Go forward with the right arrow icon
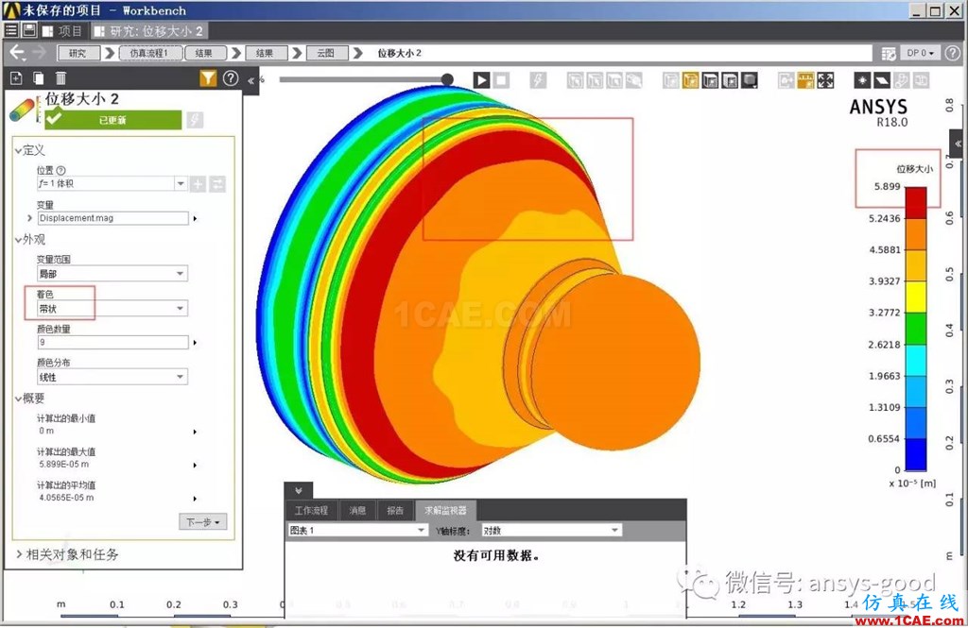This screenshot has width=968, height=628. [x=39, y=53]
